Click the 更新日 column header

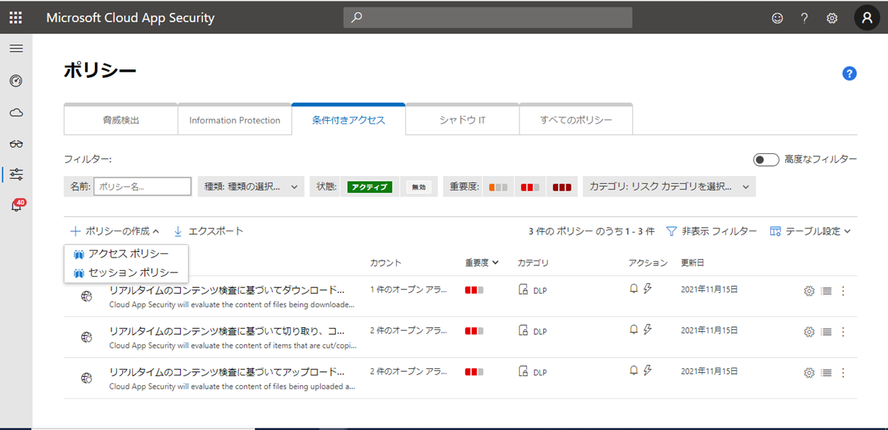pyautogui.click(x=693, y=263)
